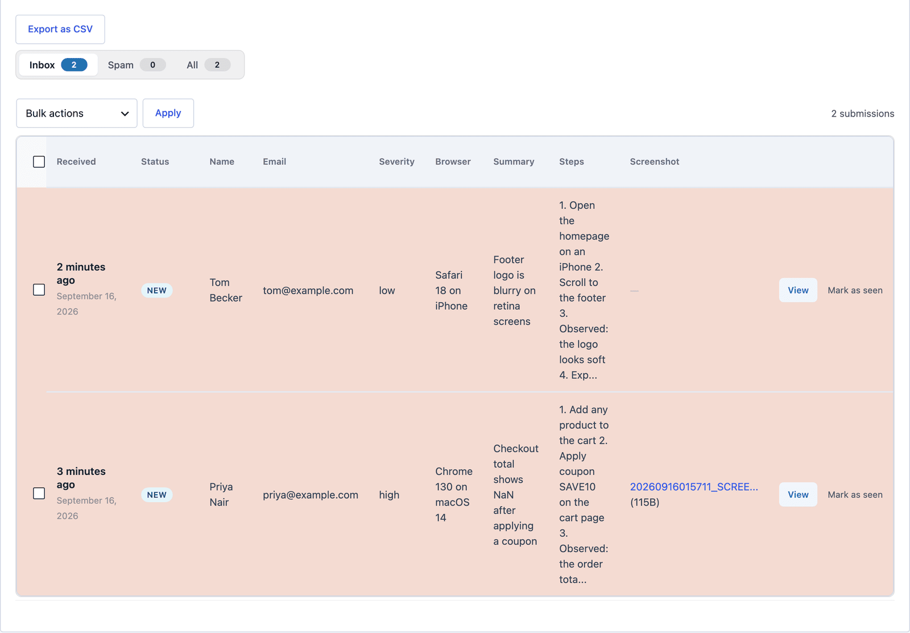The width and height of the screenshot is (910, 633).
Task: Click 'Chrome 130 on macOS 14' cell
Action: 454,494
